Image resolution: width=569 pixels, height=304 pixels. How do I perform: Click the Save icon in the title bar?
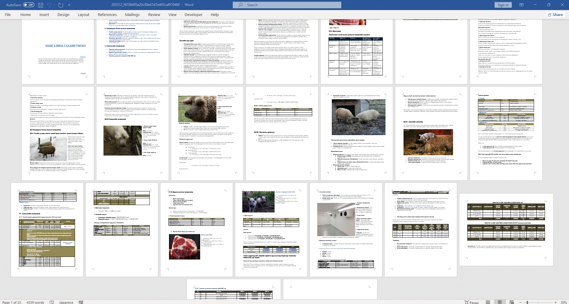coord(41,5)
